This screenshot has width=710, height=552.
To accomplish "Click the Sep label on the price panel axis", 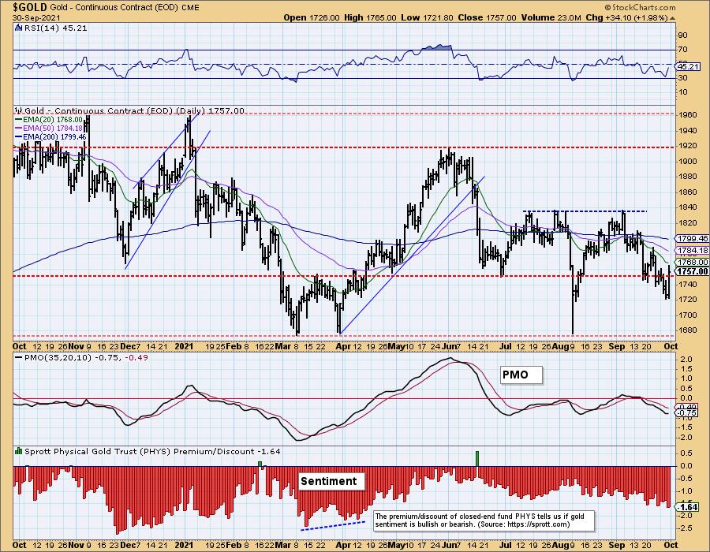I will coord(616,346).
